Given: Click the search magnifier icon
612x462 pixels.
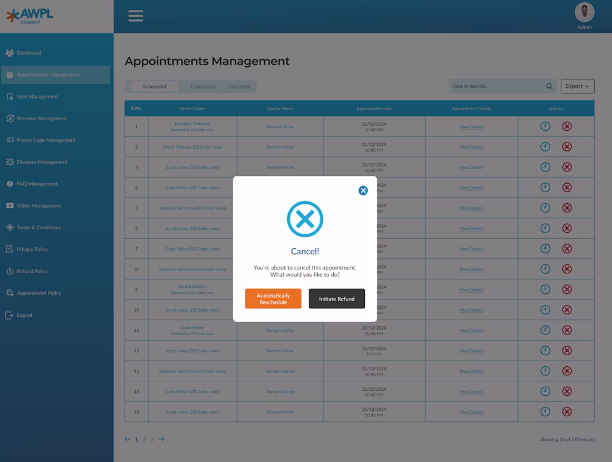Looking at the screenshot, I should 549,86.
